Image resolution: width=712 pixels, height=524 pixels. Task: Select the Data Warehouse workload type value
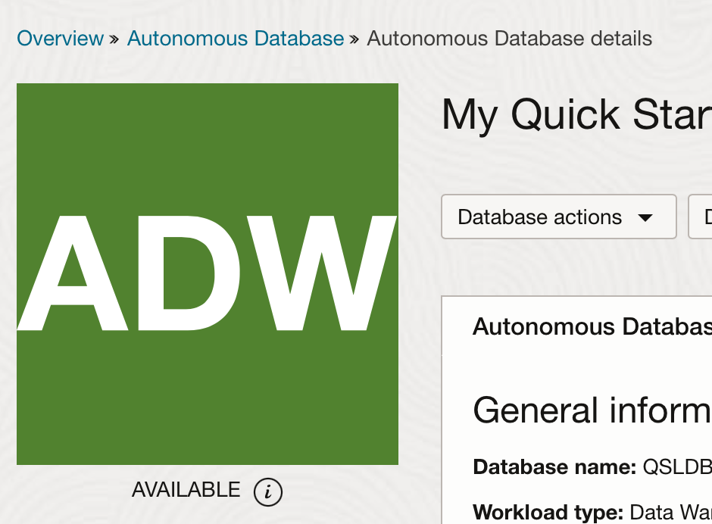coord(670,512)
